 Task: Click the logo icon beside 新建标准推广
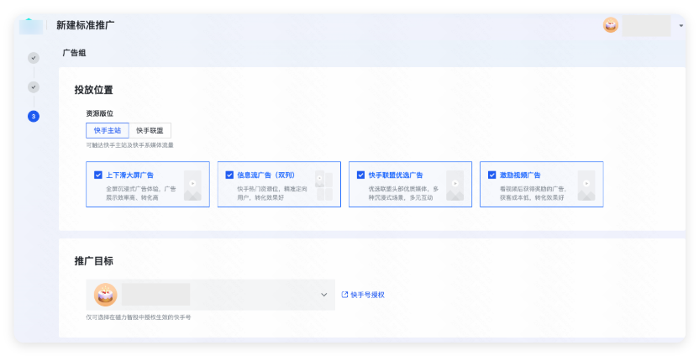click(31, 25)
